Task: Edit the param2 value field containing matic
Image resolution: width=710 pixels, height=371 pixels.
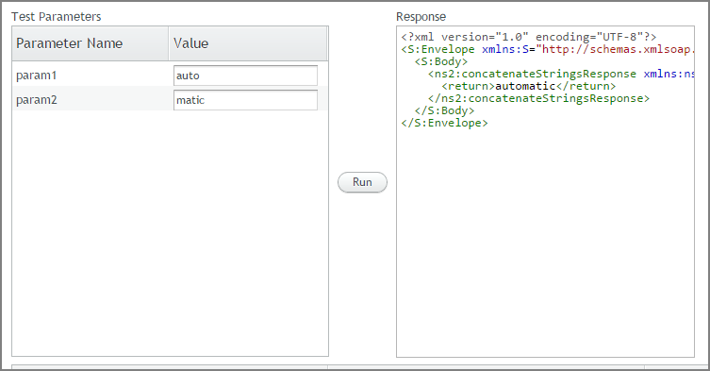Action: (x=245, y=100)
